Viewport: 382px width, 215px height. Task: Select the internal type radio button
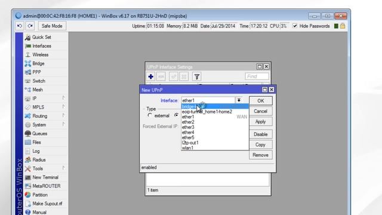click(177, 115)
